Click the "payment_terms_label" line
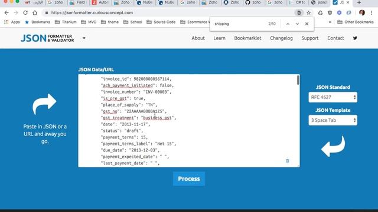The width and height of the screenshot is (378, 212). 138,144
